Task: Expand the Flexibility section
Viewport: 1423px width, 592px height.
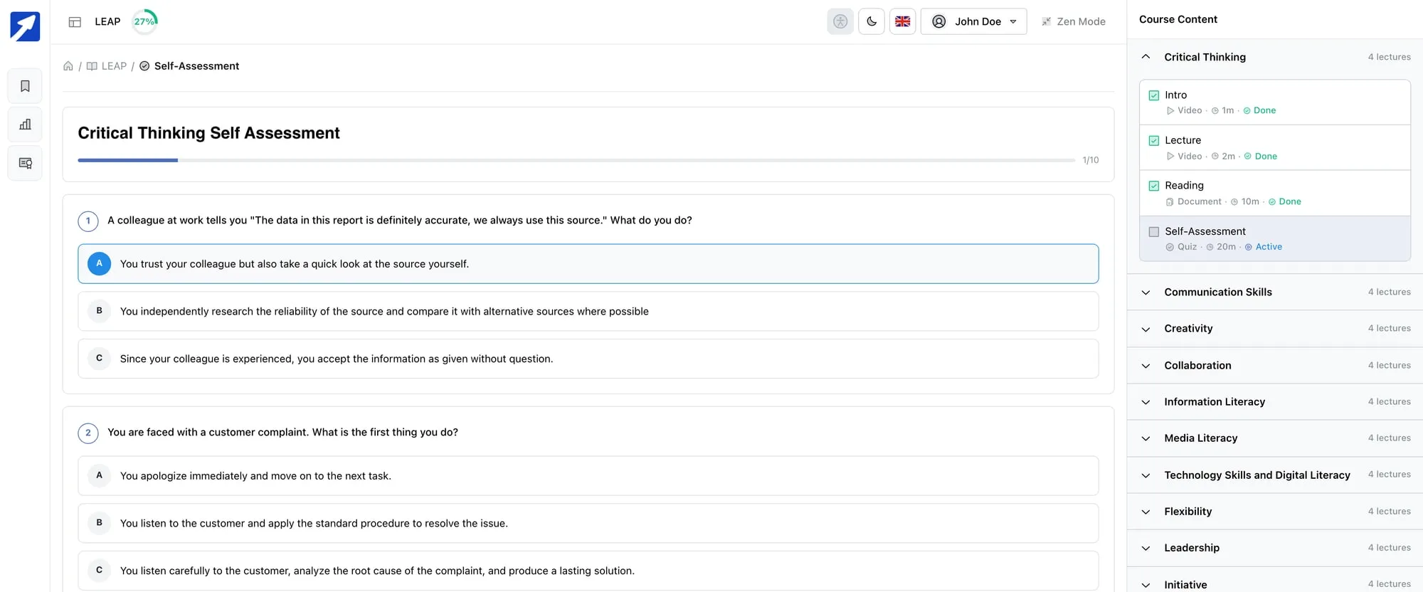Action: pos(1275,512)
